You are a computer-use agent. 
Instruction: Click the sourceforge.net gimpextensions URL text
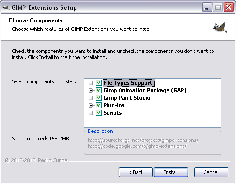[x=143, y=140]
